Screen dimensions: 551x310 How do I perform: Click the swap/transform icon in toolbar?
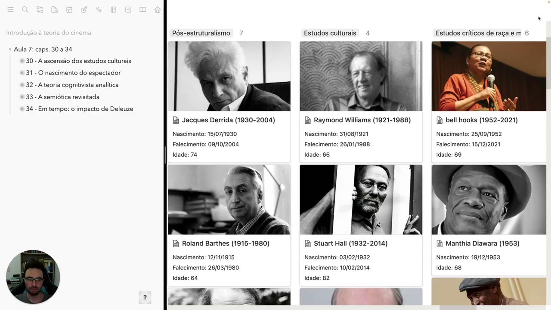(40, 9)
